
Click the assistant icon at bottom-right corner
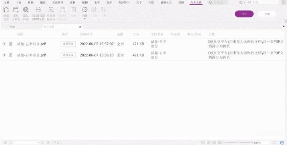point(282,143)
